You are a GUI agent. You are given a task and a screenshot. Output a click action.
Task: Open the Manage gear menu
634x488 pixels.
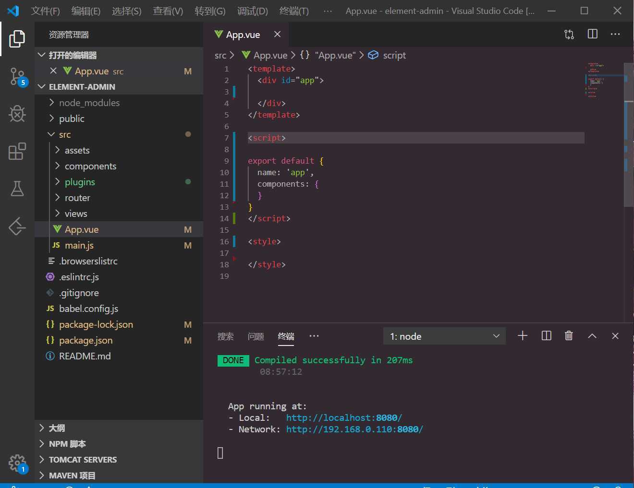(x=17, y=464)
